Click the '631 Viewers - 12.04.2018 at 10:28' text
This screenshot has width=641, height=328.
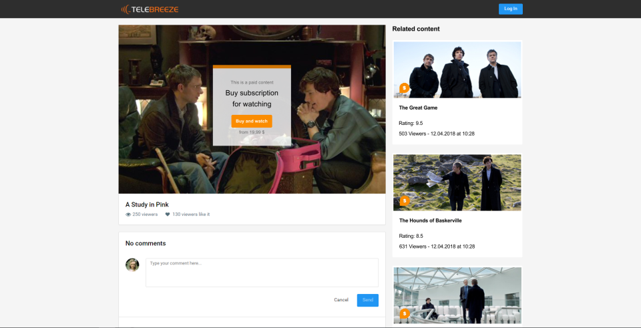coord(437,247)
